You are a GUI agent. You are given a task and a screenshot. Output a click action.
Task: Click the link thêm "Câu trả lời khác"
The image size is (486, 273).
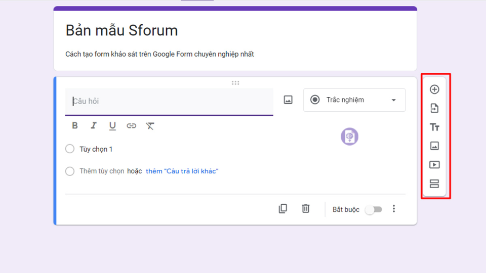coord(182,171)
